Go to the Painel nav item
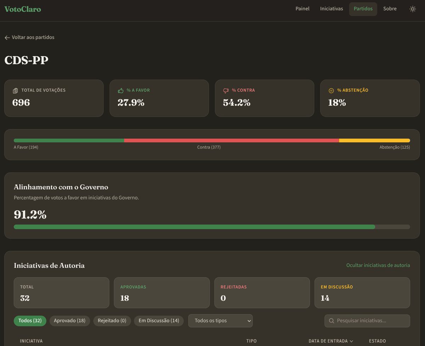This screenshot has height=346, width=425. click(302, 9)
